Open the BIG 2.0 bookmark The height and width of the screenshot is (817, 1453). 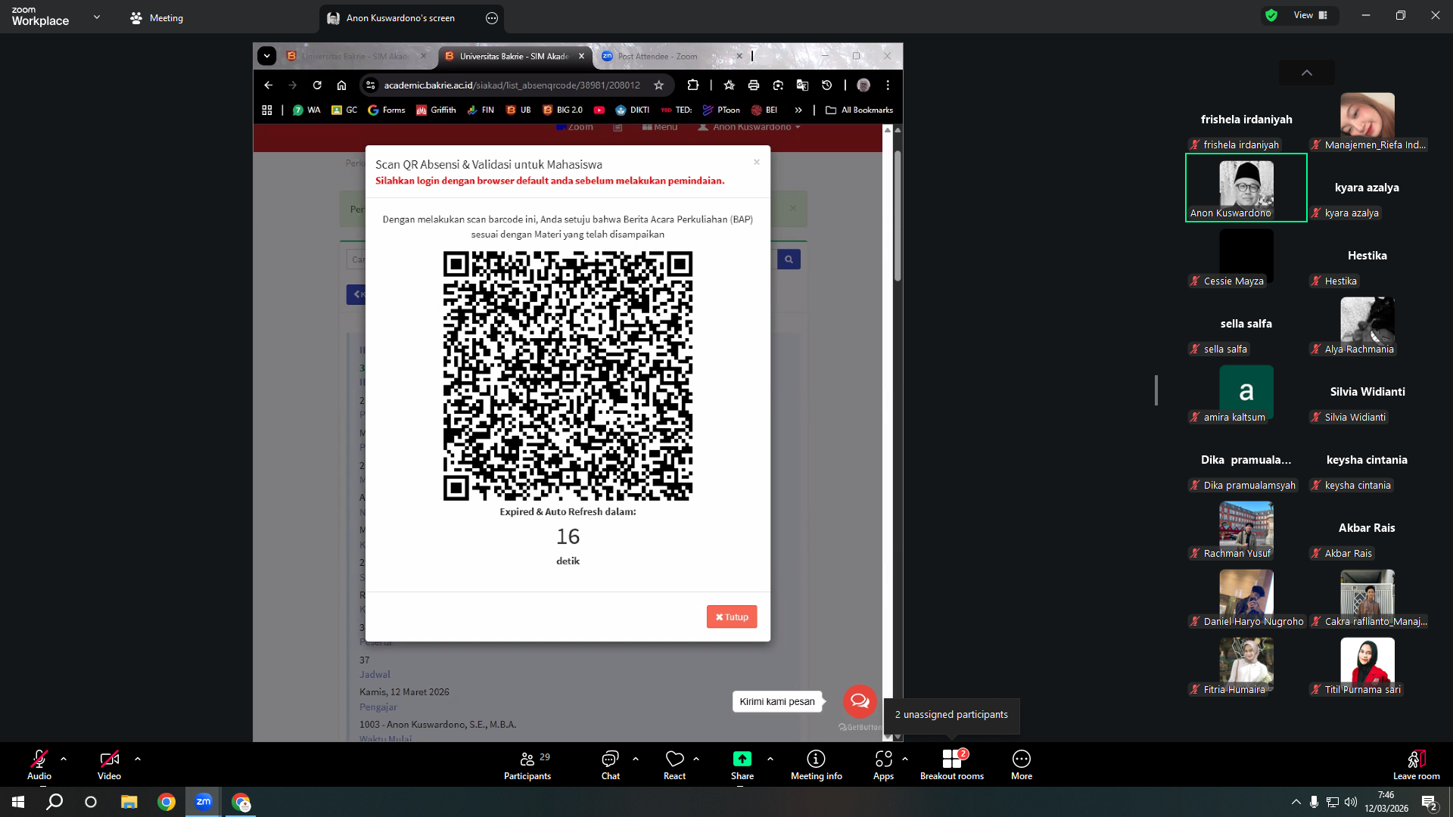click(x=562, y=110)
